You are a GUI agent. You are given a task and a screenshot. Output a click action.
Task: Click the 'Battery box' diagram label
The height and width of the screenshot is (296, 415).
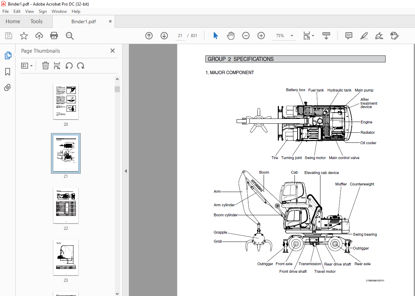295,90
